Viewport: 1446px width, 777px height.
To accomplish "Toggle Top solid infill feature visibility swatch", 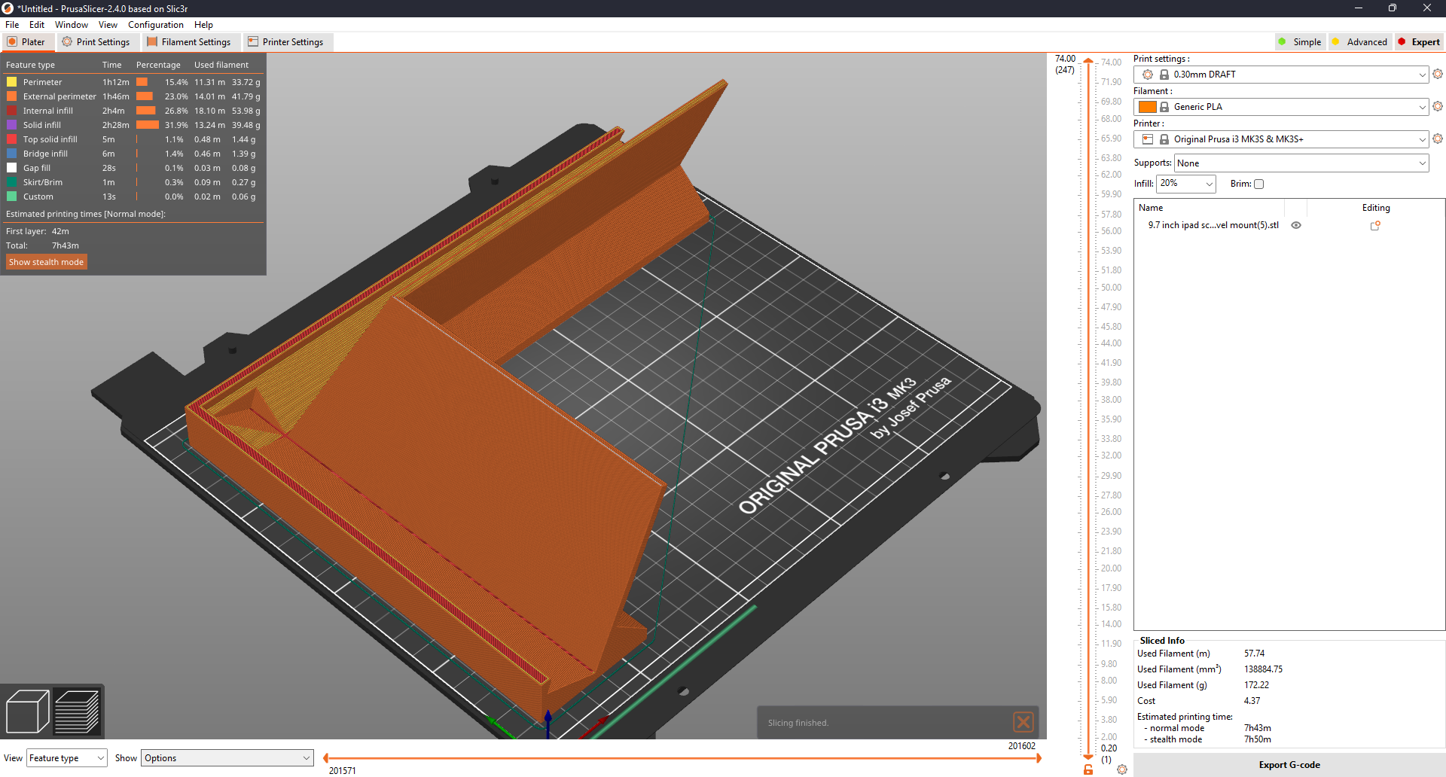I will 12,139.
